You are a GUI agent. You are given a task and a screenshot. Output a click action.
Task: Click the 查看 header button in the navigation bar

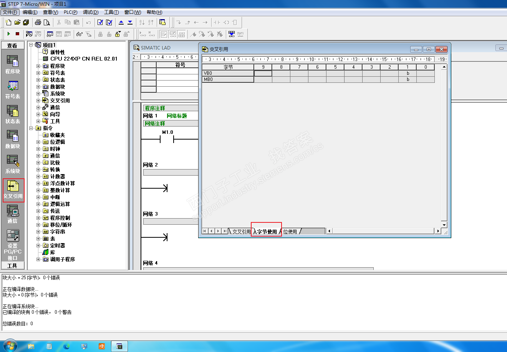coord(13,46)
